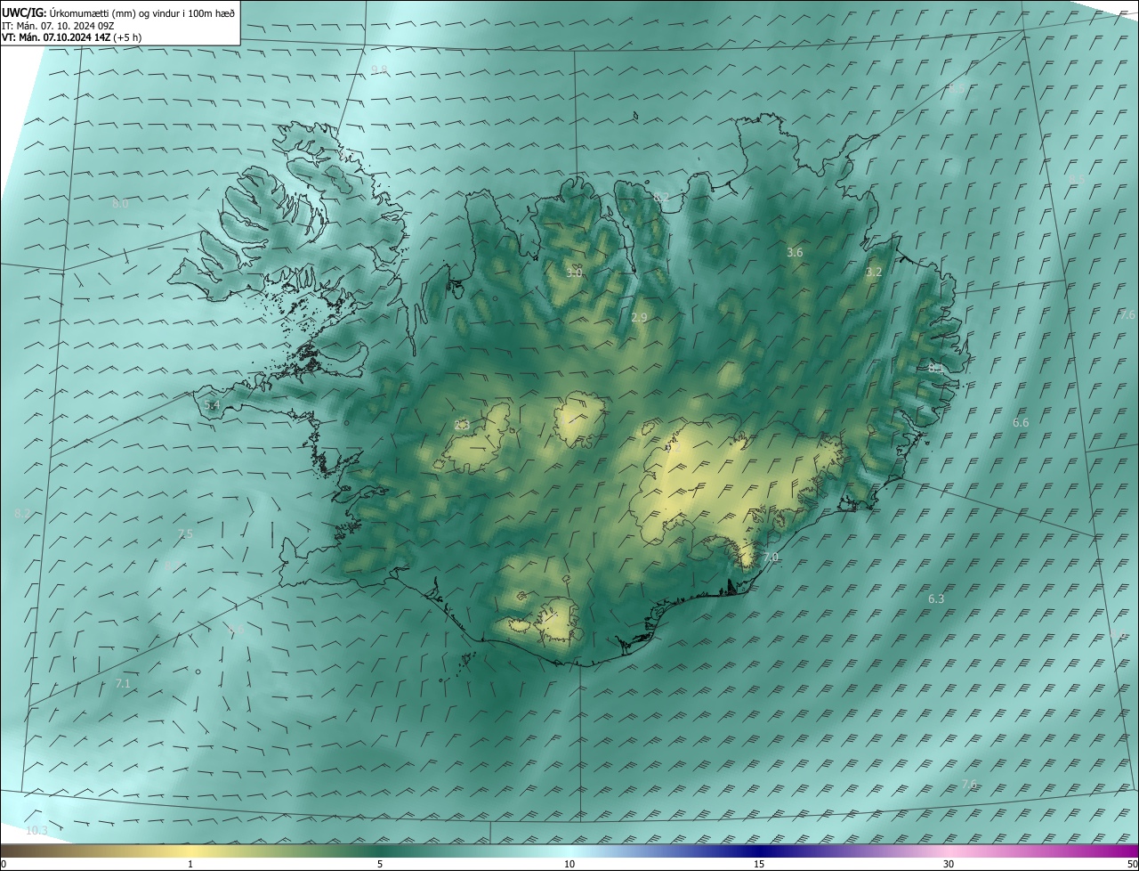Click the '15' tick on the color scale

point(759,865)
